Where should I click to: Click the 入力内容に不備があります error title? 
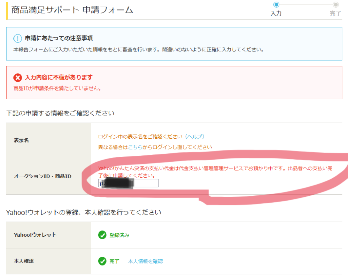pos(59,77)
